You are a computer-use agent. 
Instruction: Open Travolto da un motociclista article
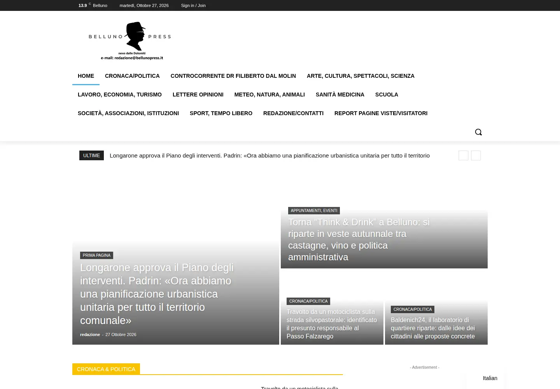pyautogui.click(x=332, y=324)
